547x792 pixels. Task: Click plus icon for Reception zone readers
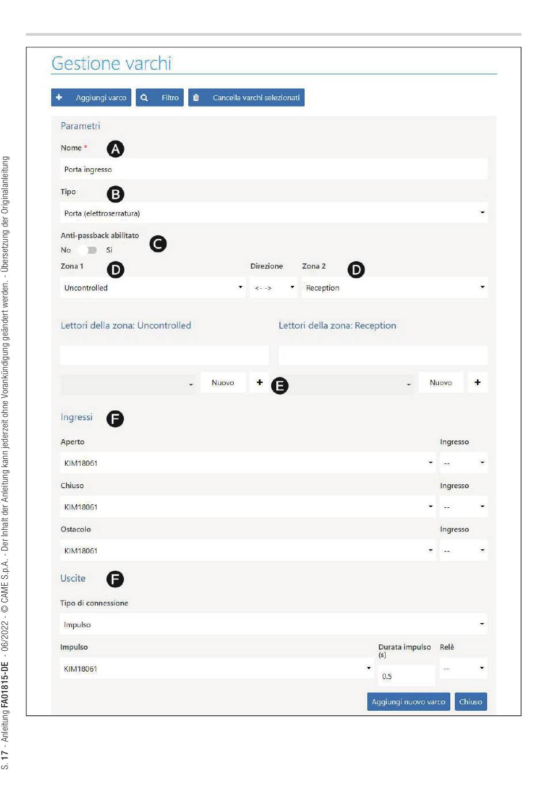[477, 382]
